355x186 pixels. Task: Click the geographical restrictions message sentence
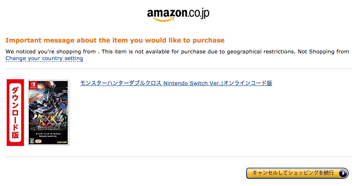198,52
